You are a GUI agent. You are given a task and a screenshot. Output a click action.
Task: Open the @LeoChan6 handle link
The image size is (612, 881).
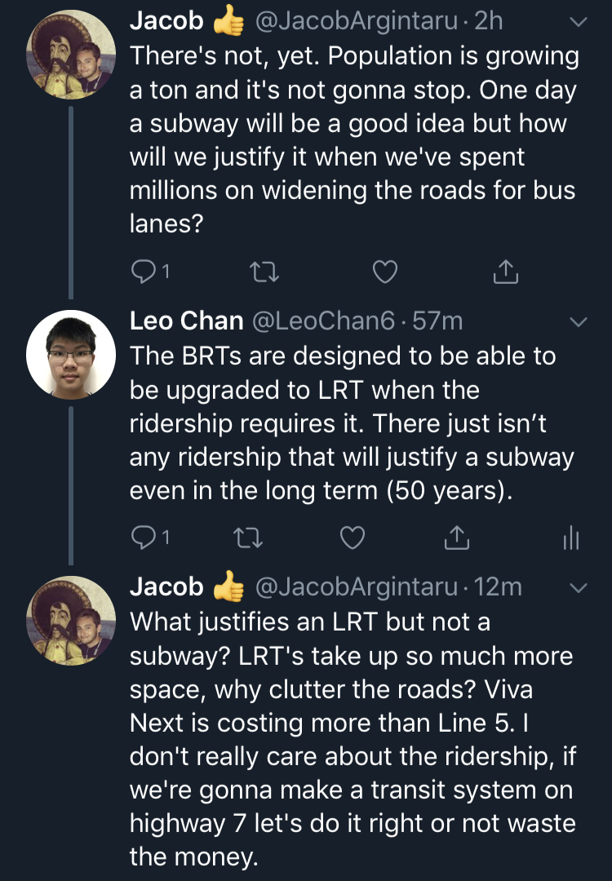(326, 321)
